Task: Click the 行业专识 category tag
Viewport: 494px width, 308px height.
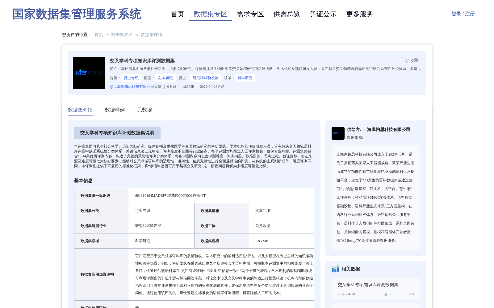Action: pos(131,78)
